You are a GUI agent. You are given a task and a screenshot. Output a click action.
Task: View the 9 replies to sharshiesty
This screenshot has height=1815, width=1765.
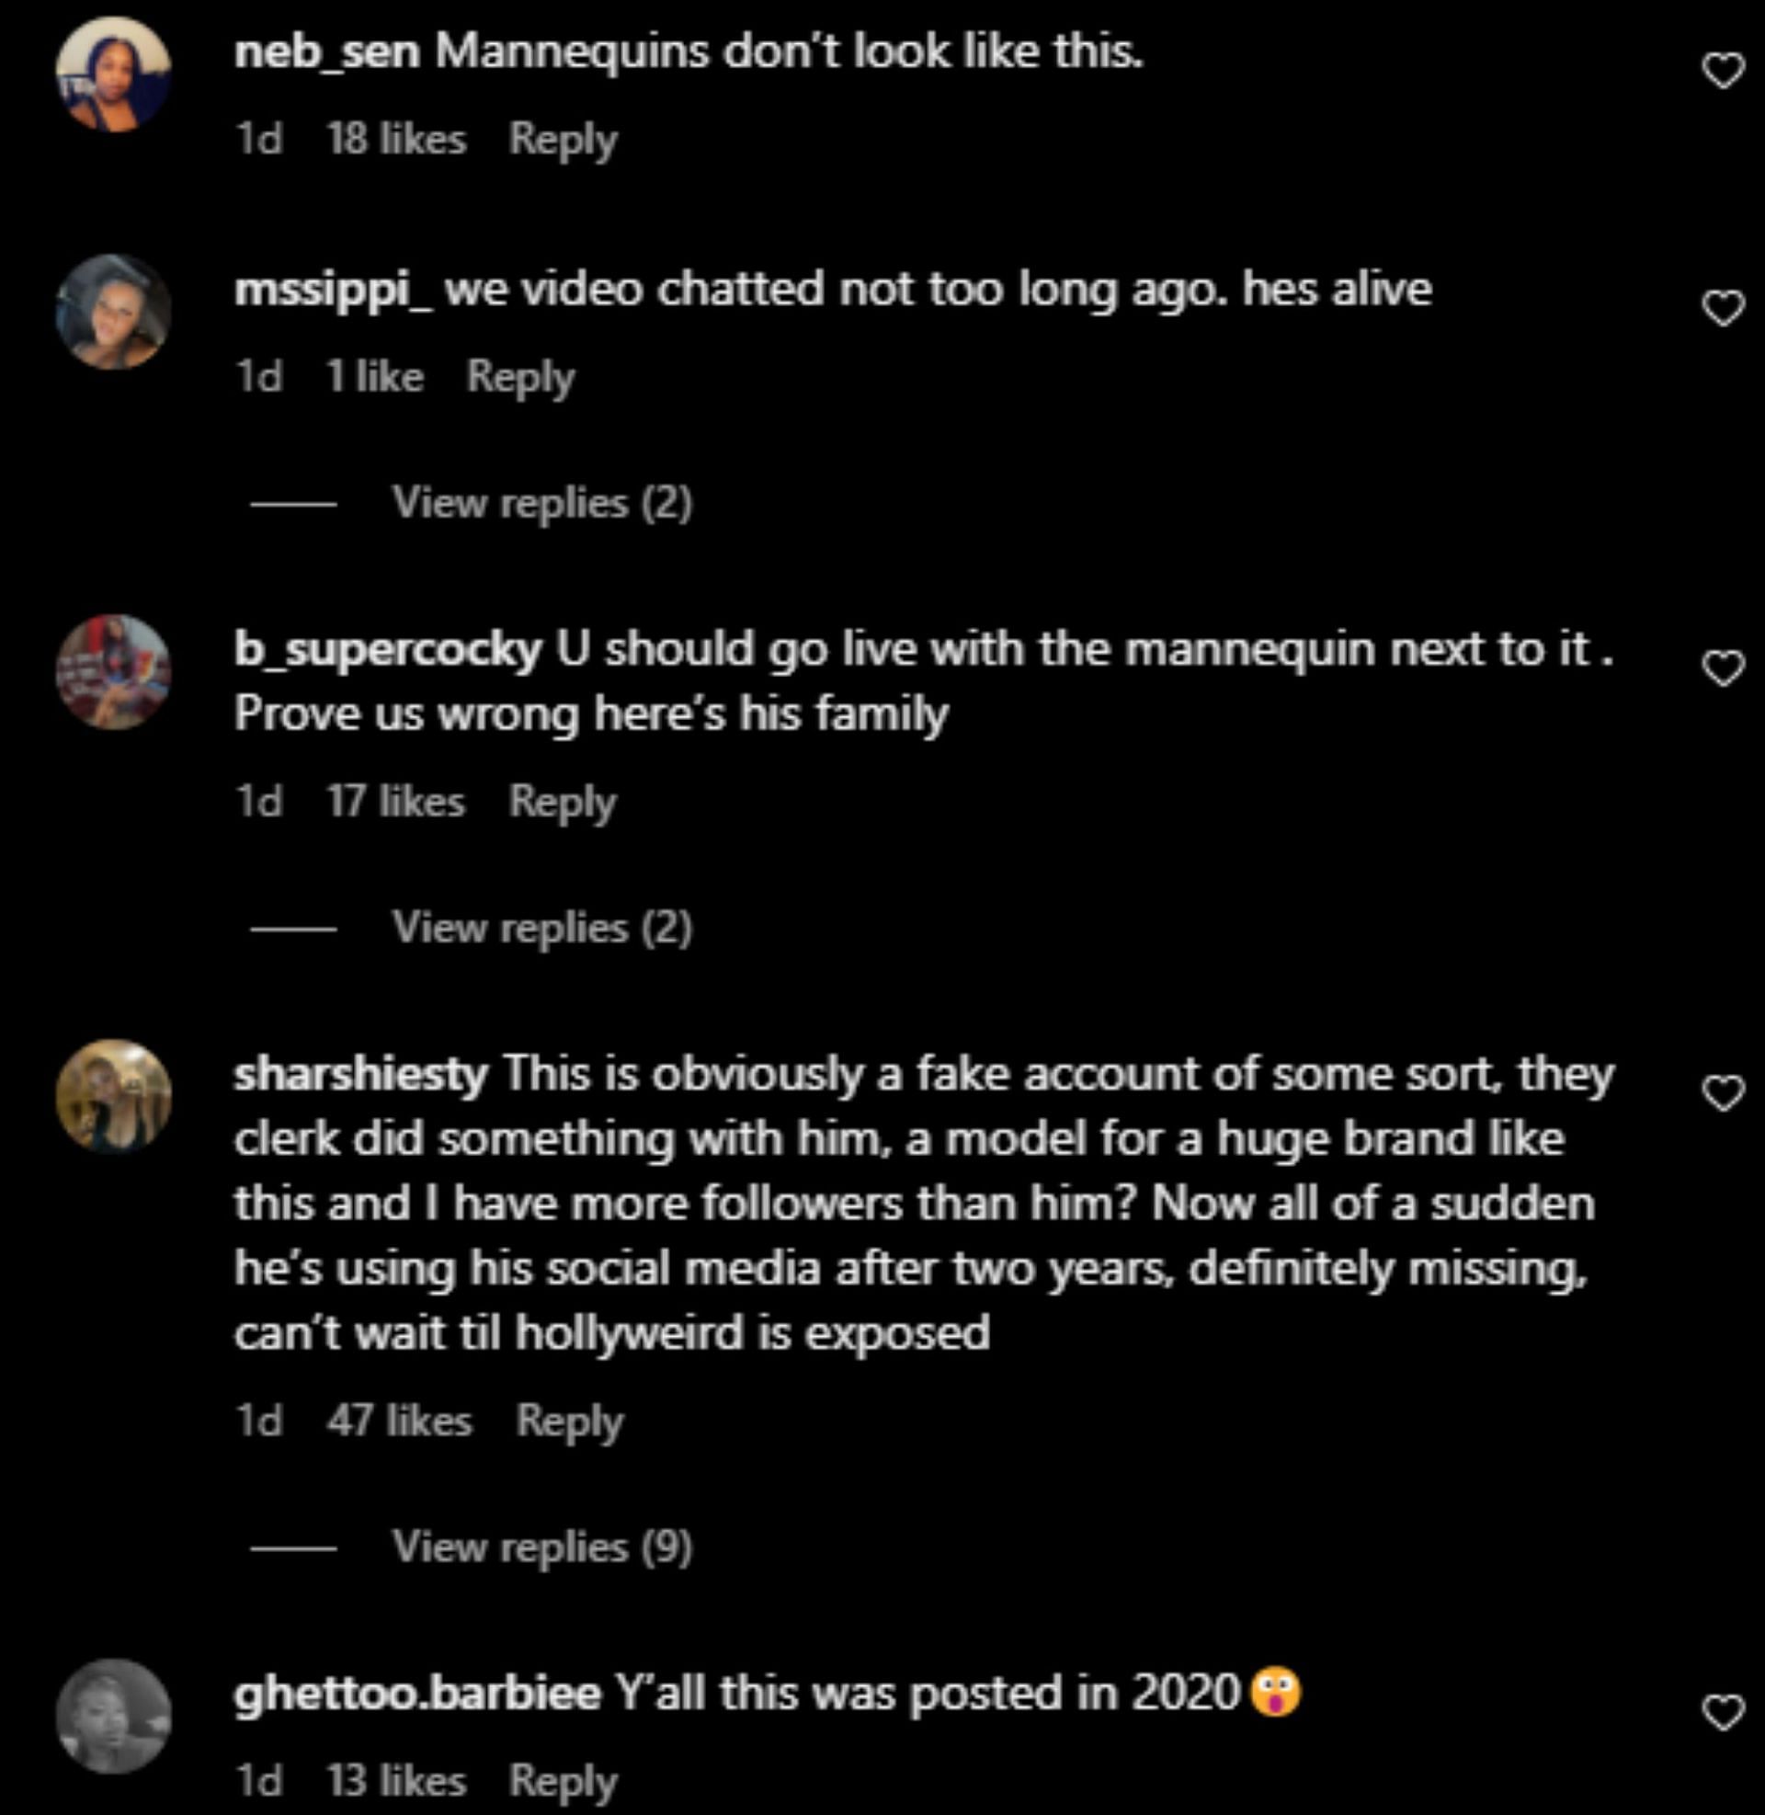[x=541, y=1547]
